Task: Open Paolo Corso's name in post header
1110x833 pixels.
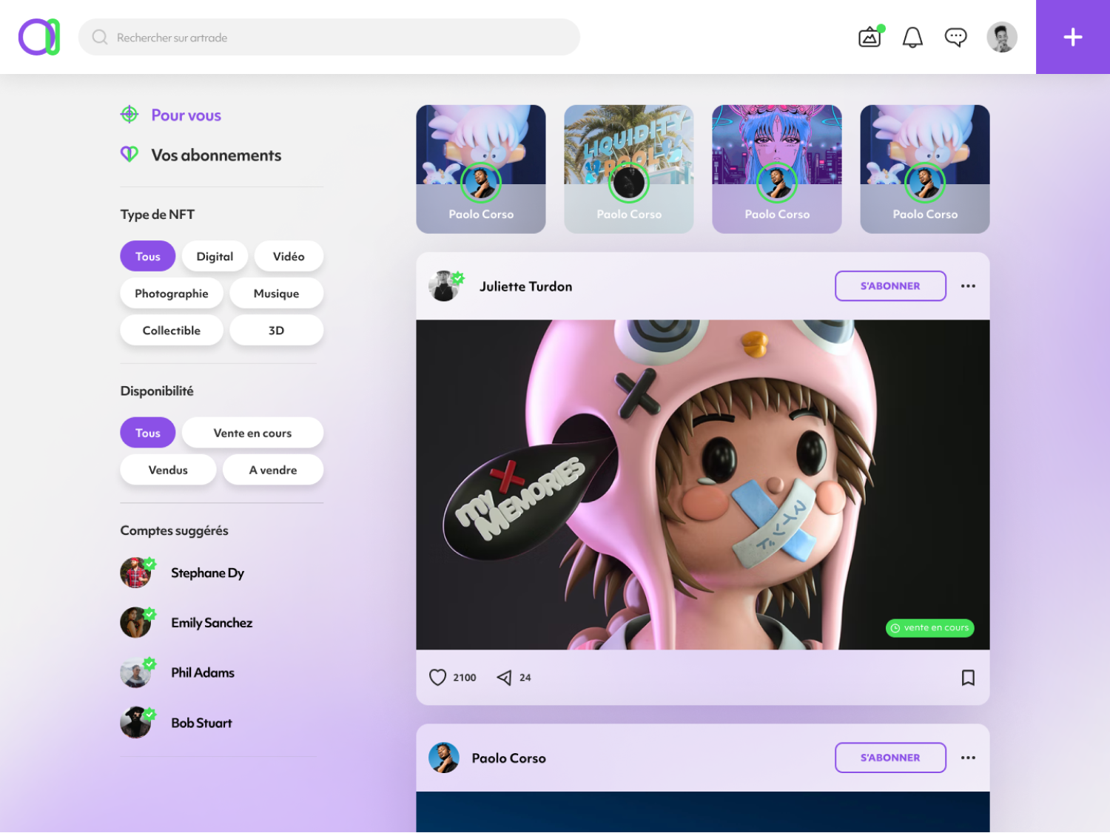Action: 509,758
